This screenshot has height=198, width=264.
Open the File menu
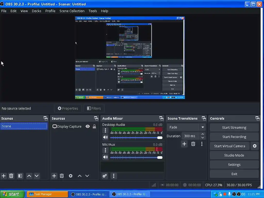pyautogui.click(x=4, y=11)
